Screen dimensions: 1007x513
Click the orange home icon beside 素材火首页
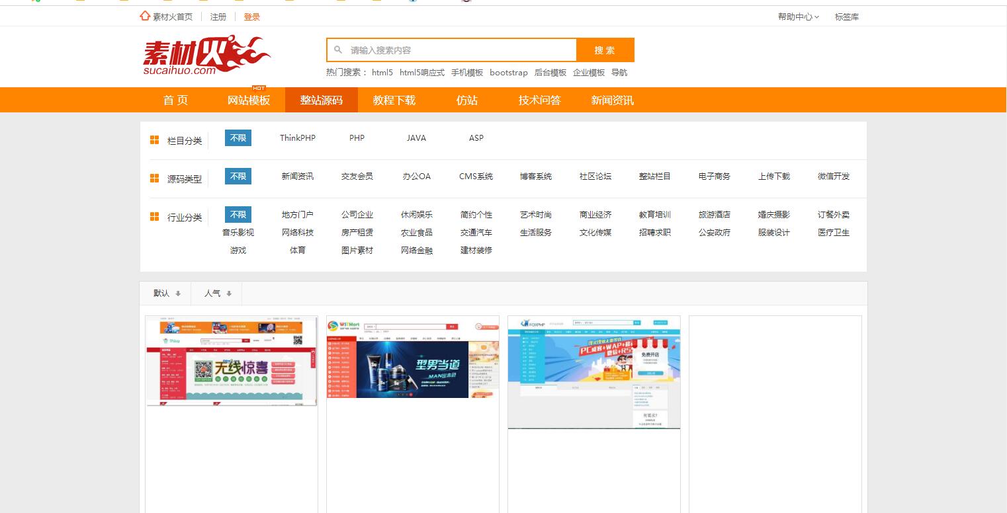(x=145, y=16)
